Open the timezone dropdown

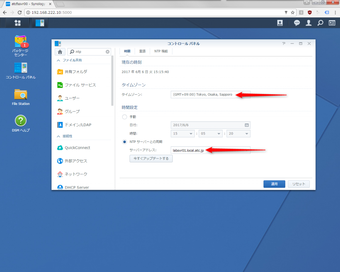[x=210, y=95]
